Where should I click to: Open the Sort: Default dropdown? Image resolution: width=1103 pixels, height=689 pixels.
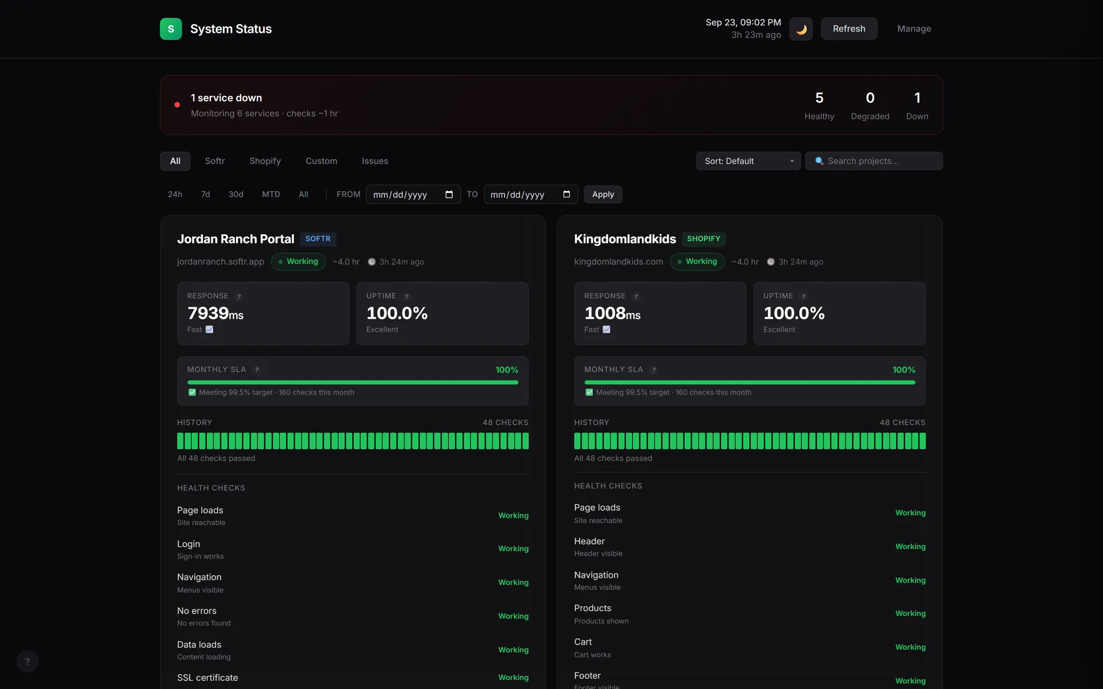point(748,161)
